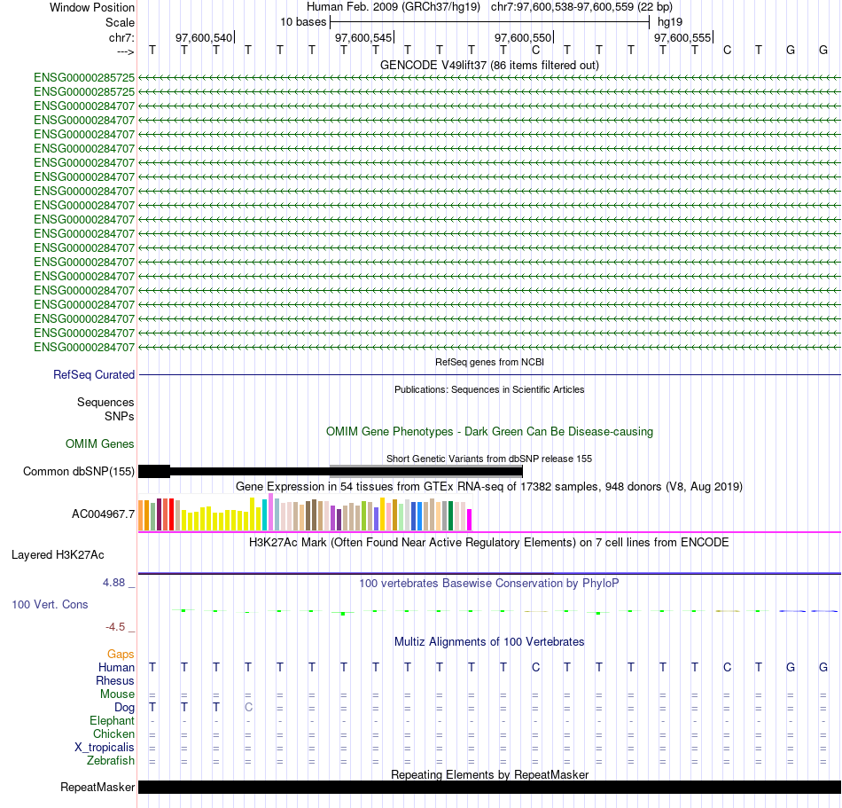
Task: Open the RefSeq genes from NCBI title
Action: [x=489, y=362]
